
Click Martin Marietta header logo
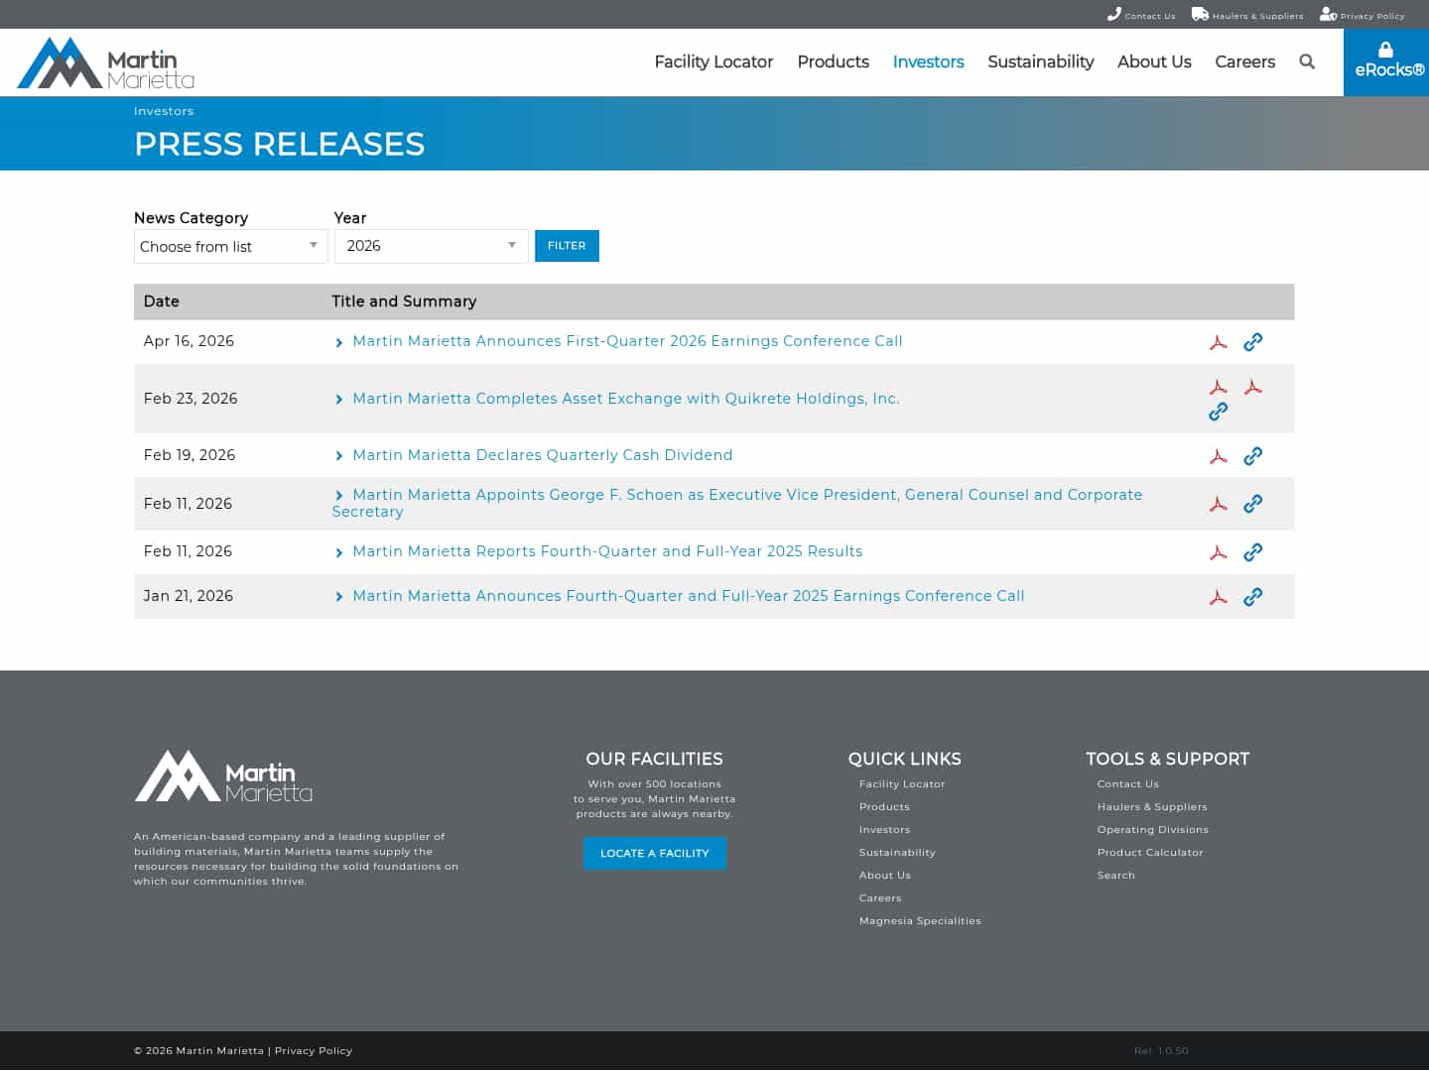coord(106,63)
